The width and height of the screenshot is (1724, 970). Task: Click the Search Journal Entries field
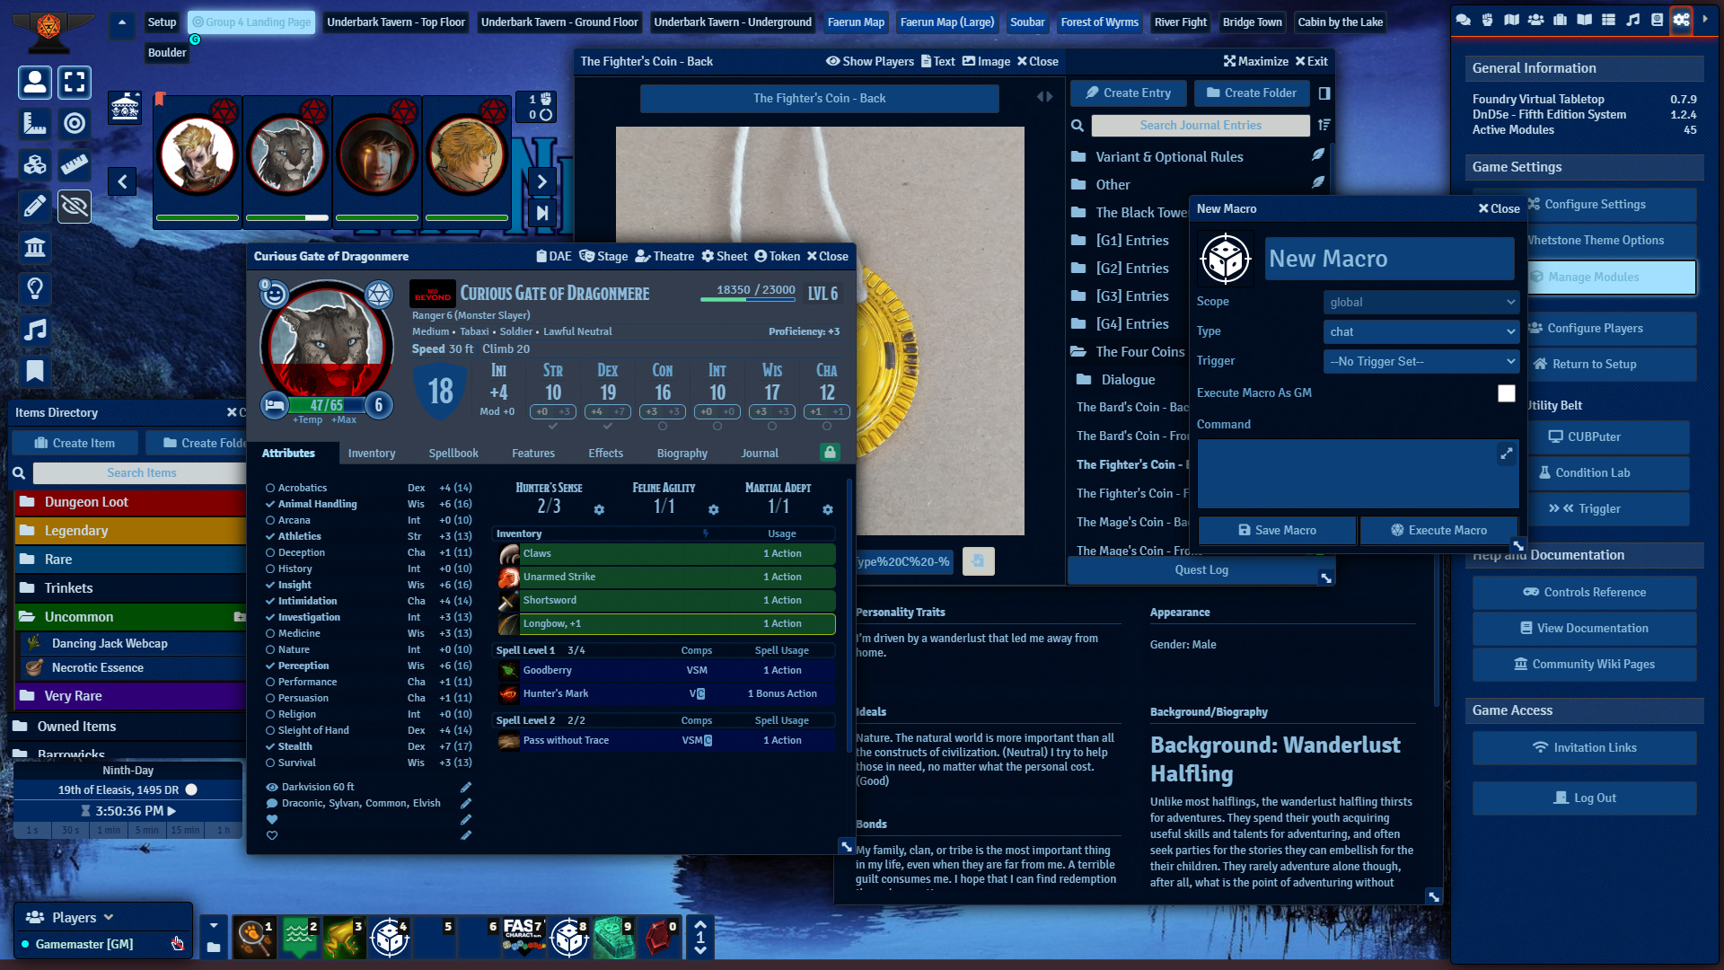(1200, 126)
